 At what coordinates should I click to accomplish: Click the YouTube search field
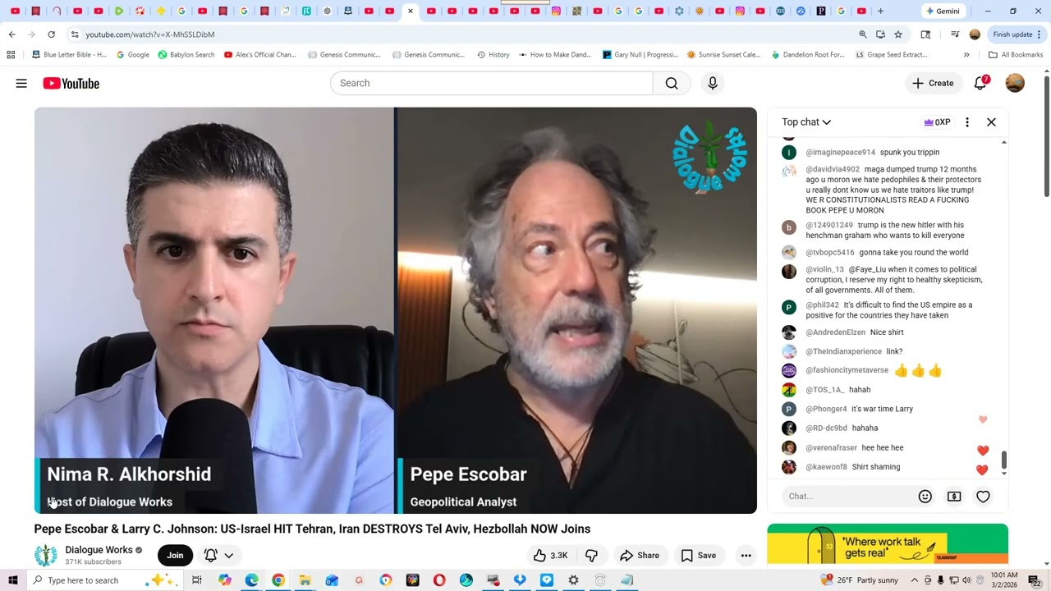[x=491, y=83]
